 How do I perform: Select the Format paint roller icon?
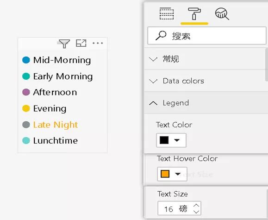(194, 14)
